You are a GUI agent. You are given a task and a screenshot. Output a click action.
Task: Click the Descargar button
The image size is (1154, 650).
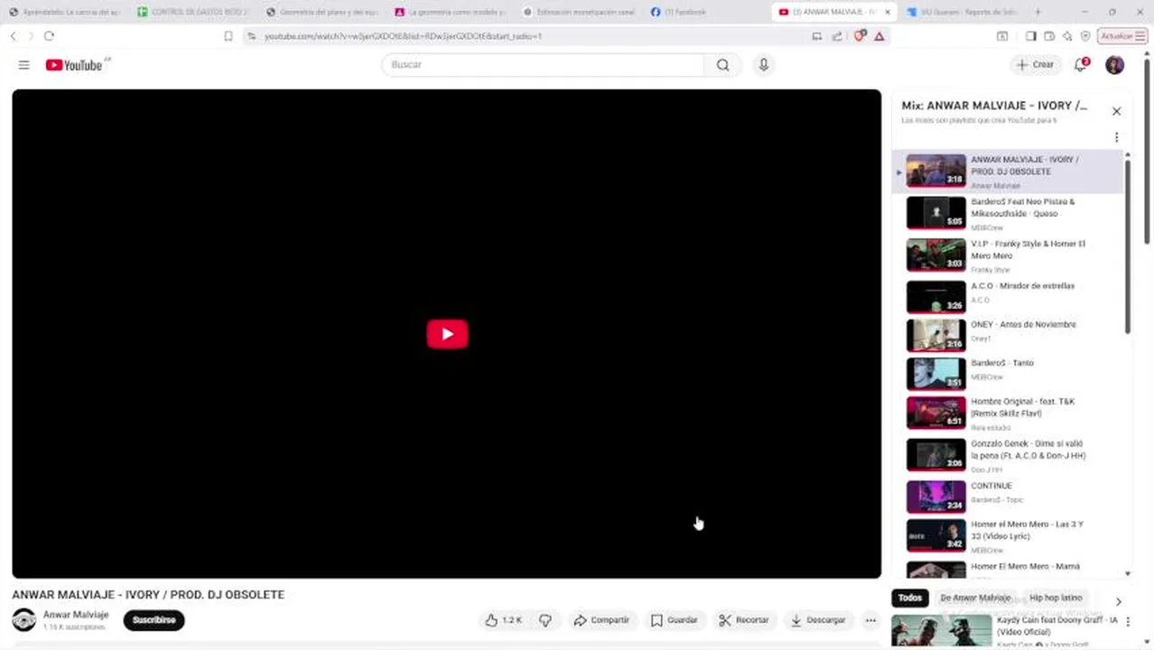(817, 620)
